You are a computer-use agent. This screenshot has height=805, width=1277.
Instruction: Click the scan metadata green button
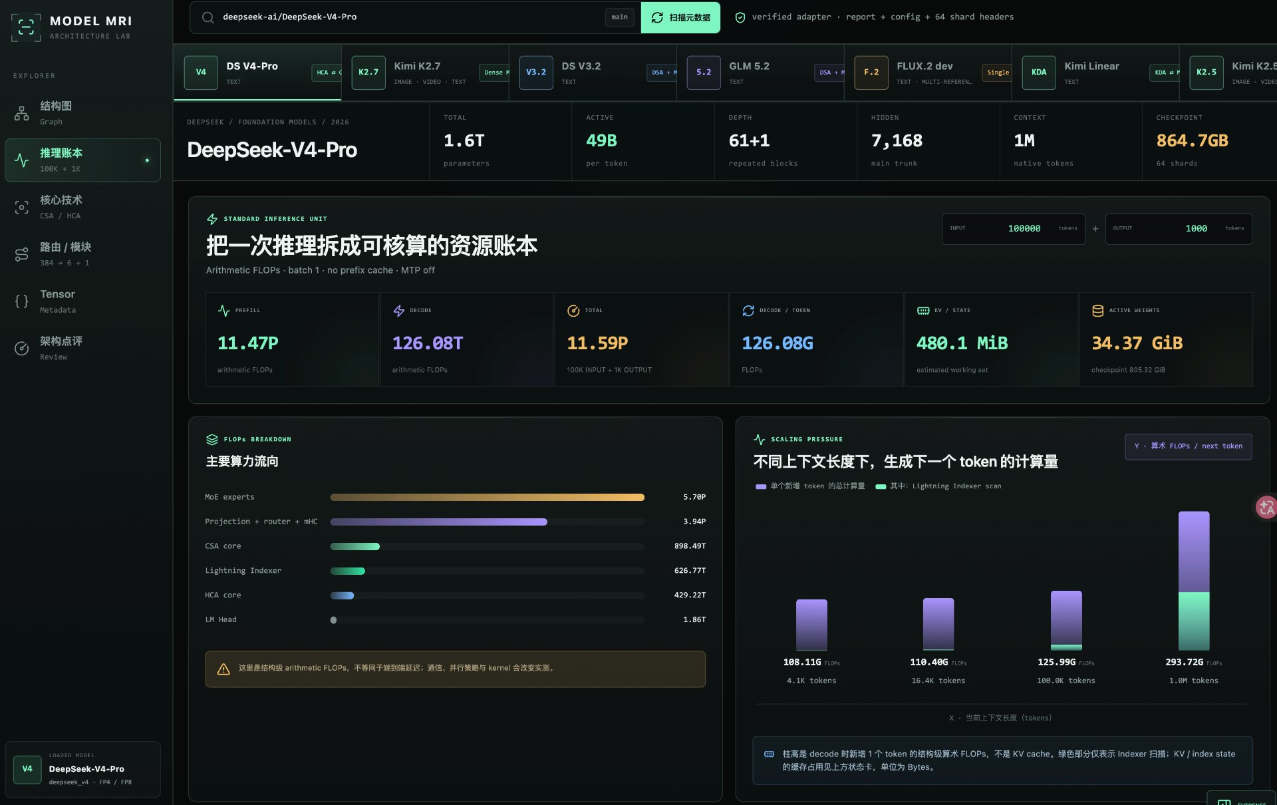680,17
